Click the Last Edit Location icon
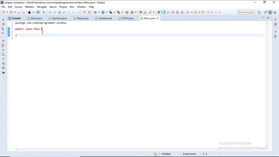The width and height of the screenshot is (279, 157). (x=204, y=12)
